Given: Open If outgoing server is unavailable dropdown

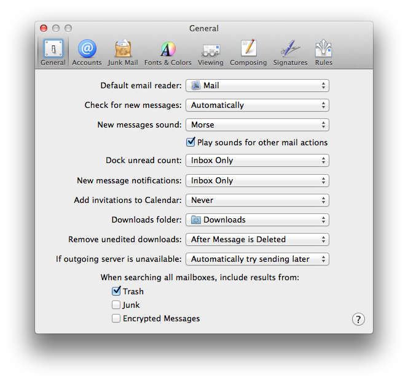Looking at the screenshot, I should pos(257,259).
